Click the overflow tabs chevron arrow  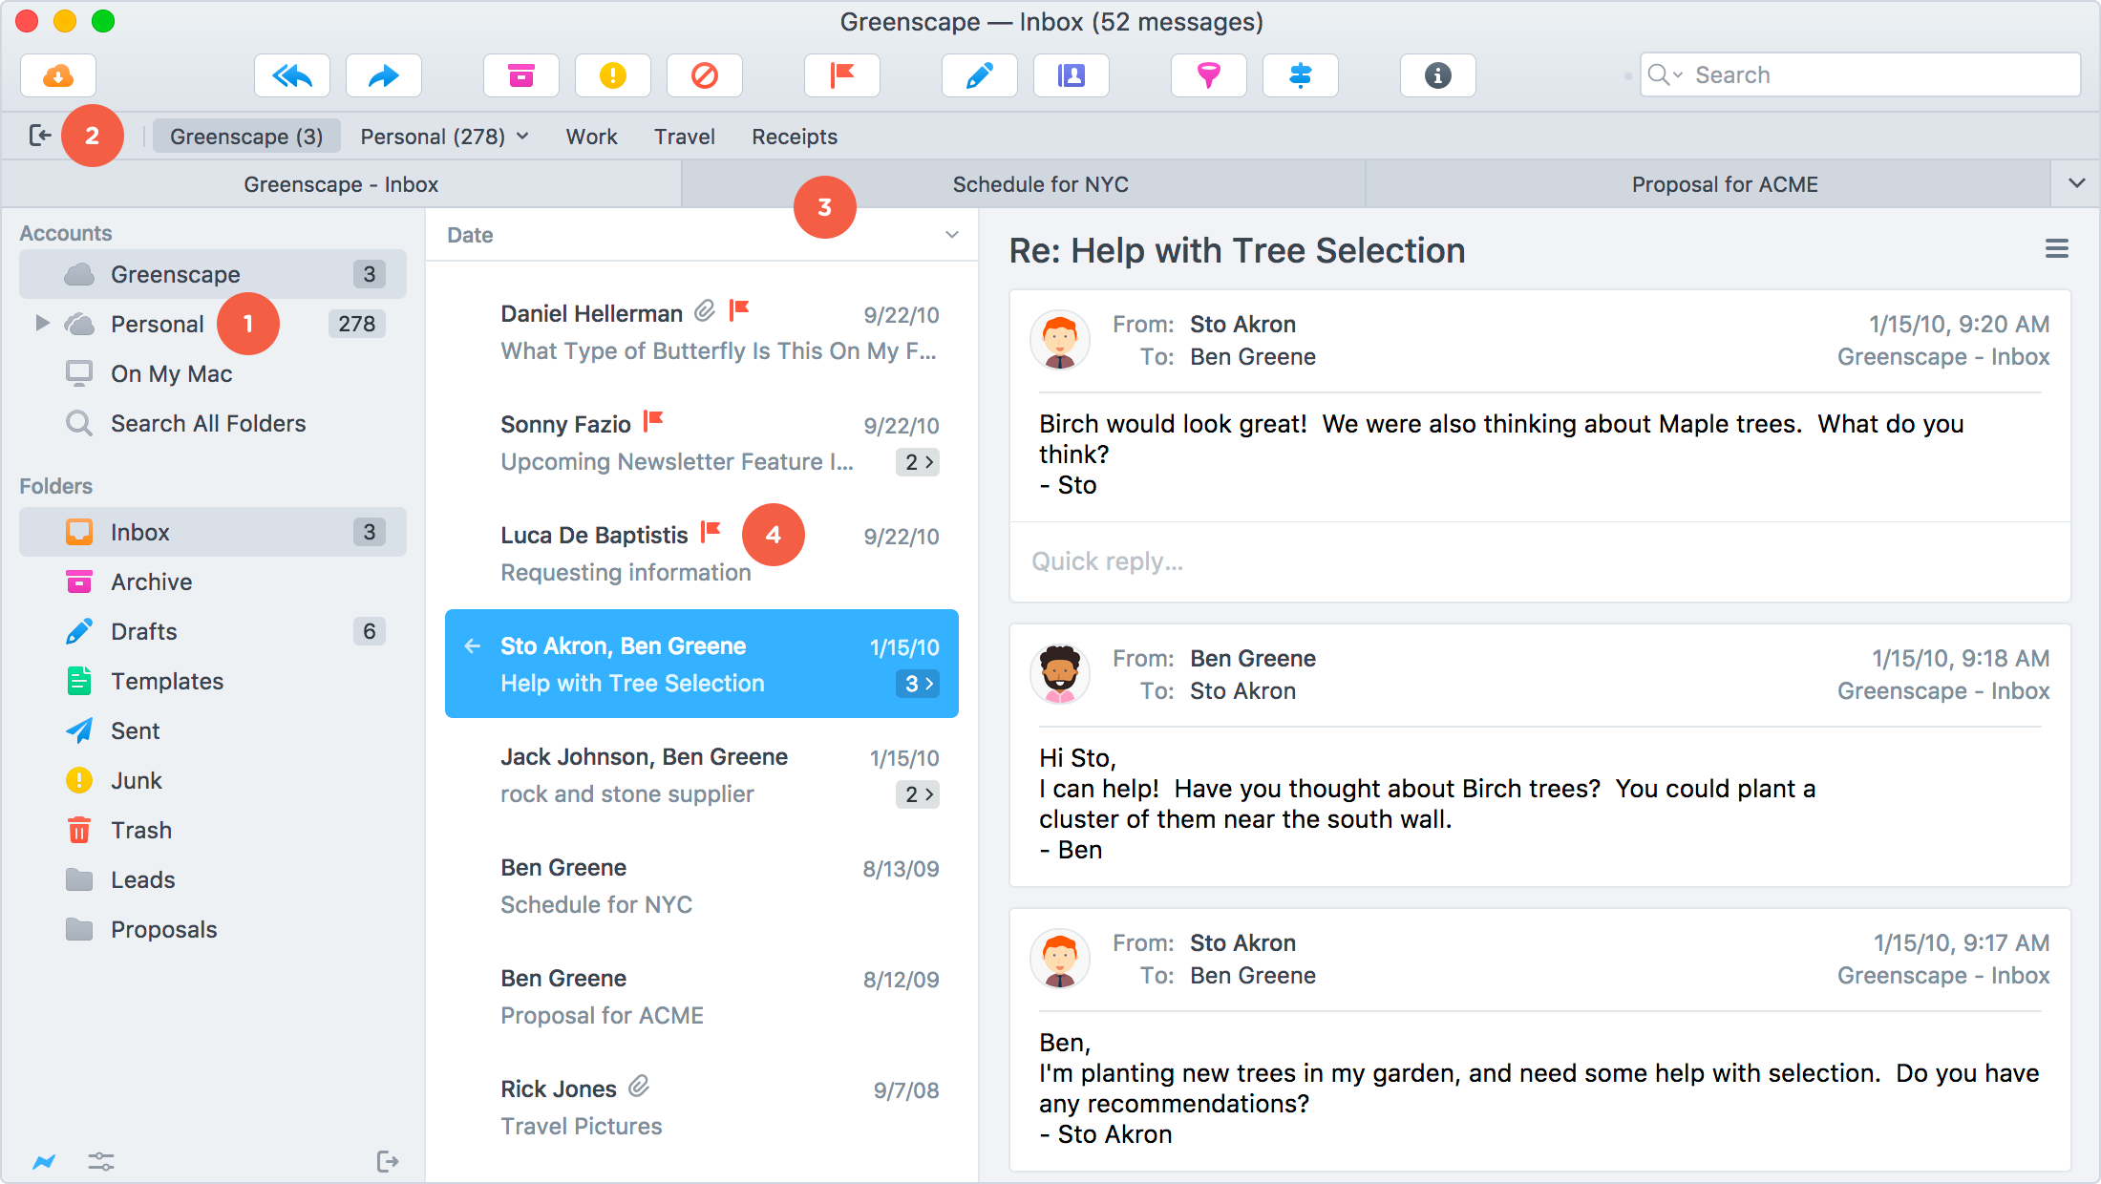pos(2075,183)
